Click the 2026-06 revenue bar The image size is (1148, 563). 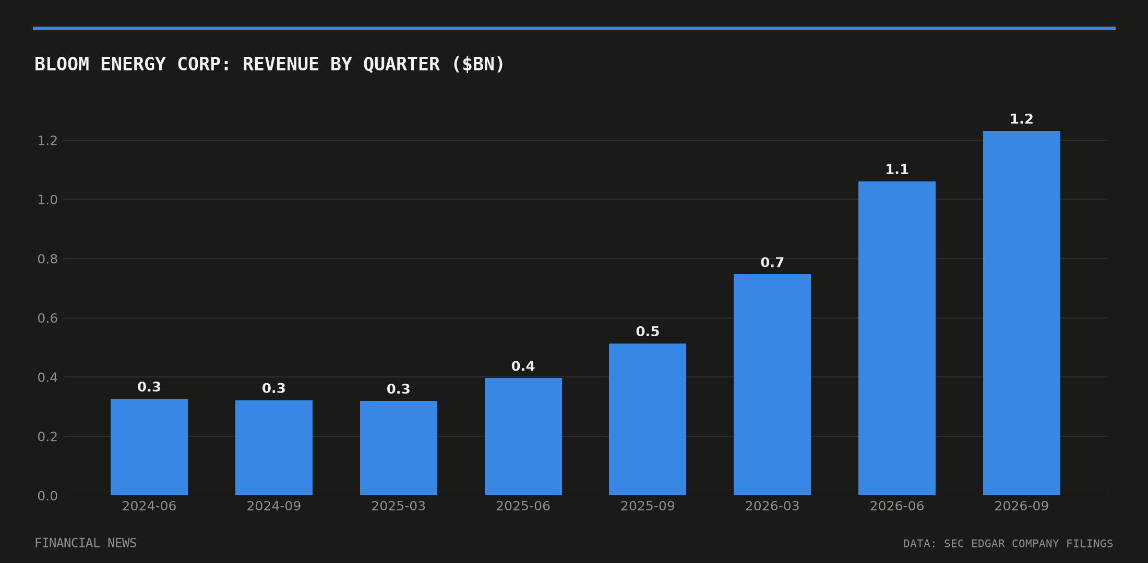coord(897,338)
